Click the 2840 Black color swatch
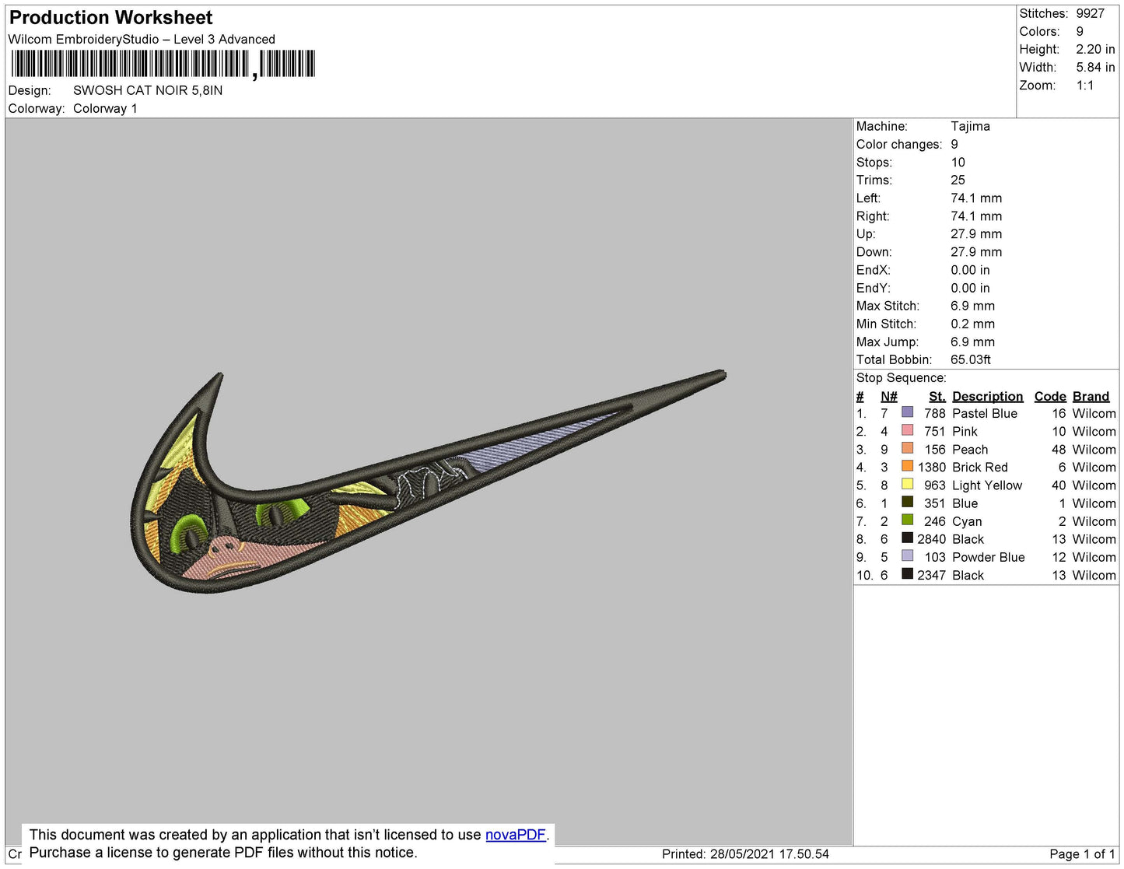1124x869 pixels. pyautogui.click(x=907, y=538)
